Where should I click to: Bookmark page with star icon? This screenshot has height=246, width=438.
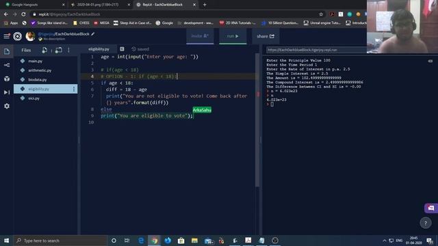pos(321,14)
